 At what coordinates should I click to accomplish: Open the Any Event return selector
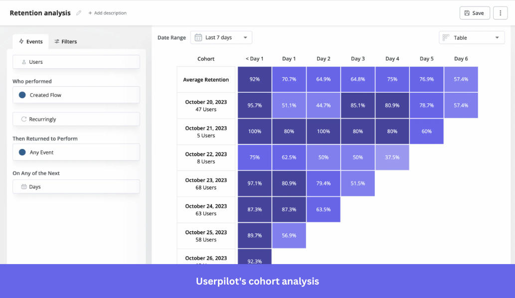(x=76, y=152)
